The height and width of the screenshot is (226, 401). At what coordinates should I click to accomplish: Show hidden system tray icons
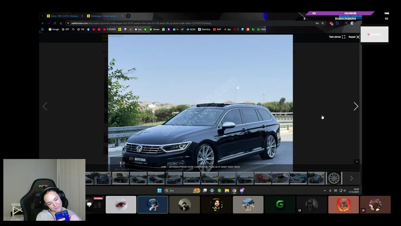tap(325, 191)
